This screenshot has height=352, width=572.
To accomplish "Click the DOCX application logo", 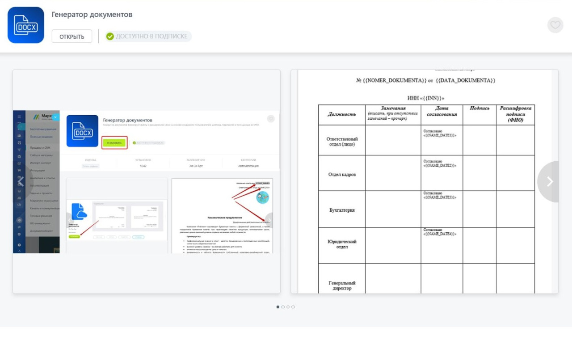I will (26, 25).
